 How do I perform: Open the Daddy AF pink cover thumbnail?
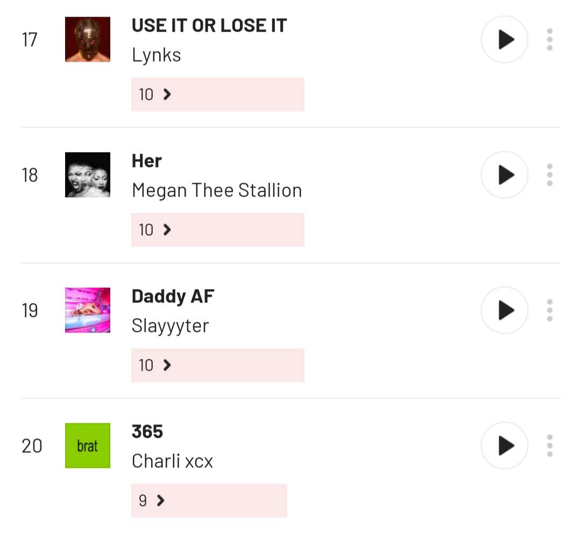click(88, 311)
